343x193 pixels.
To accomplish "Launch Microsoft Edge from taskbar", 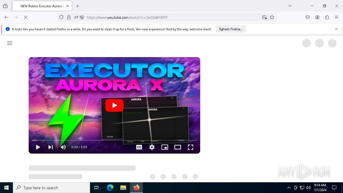I will tap(110, 188).
